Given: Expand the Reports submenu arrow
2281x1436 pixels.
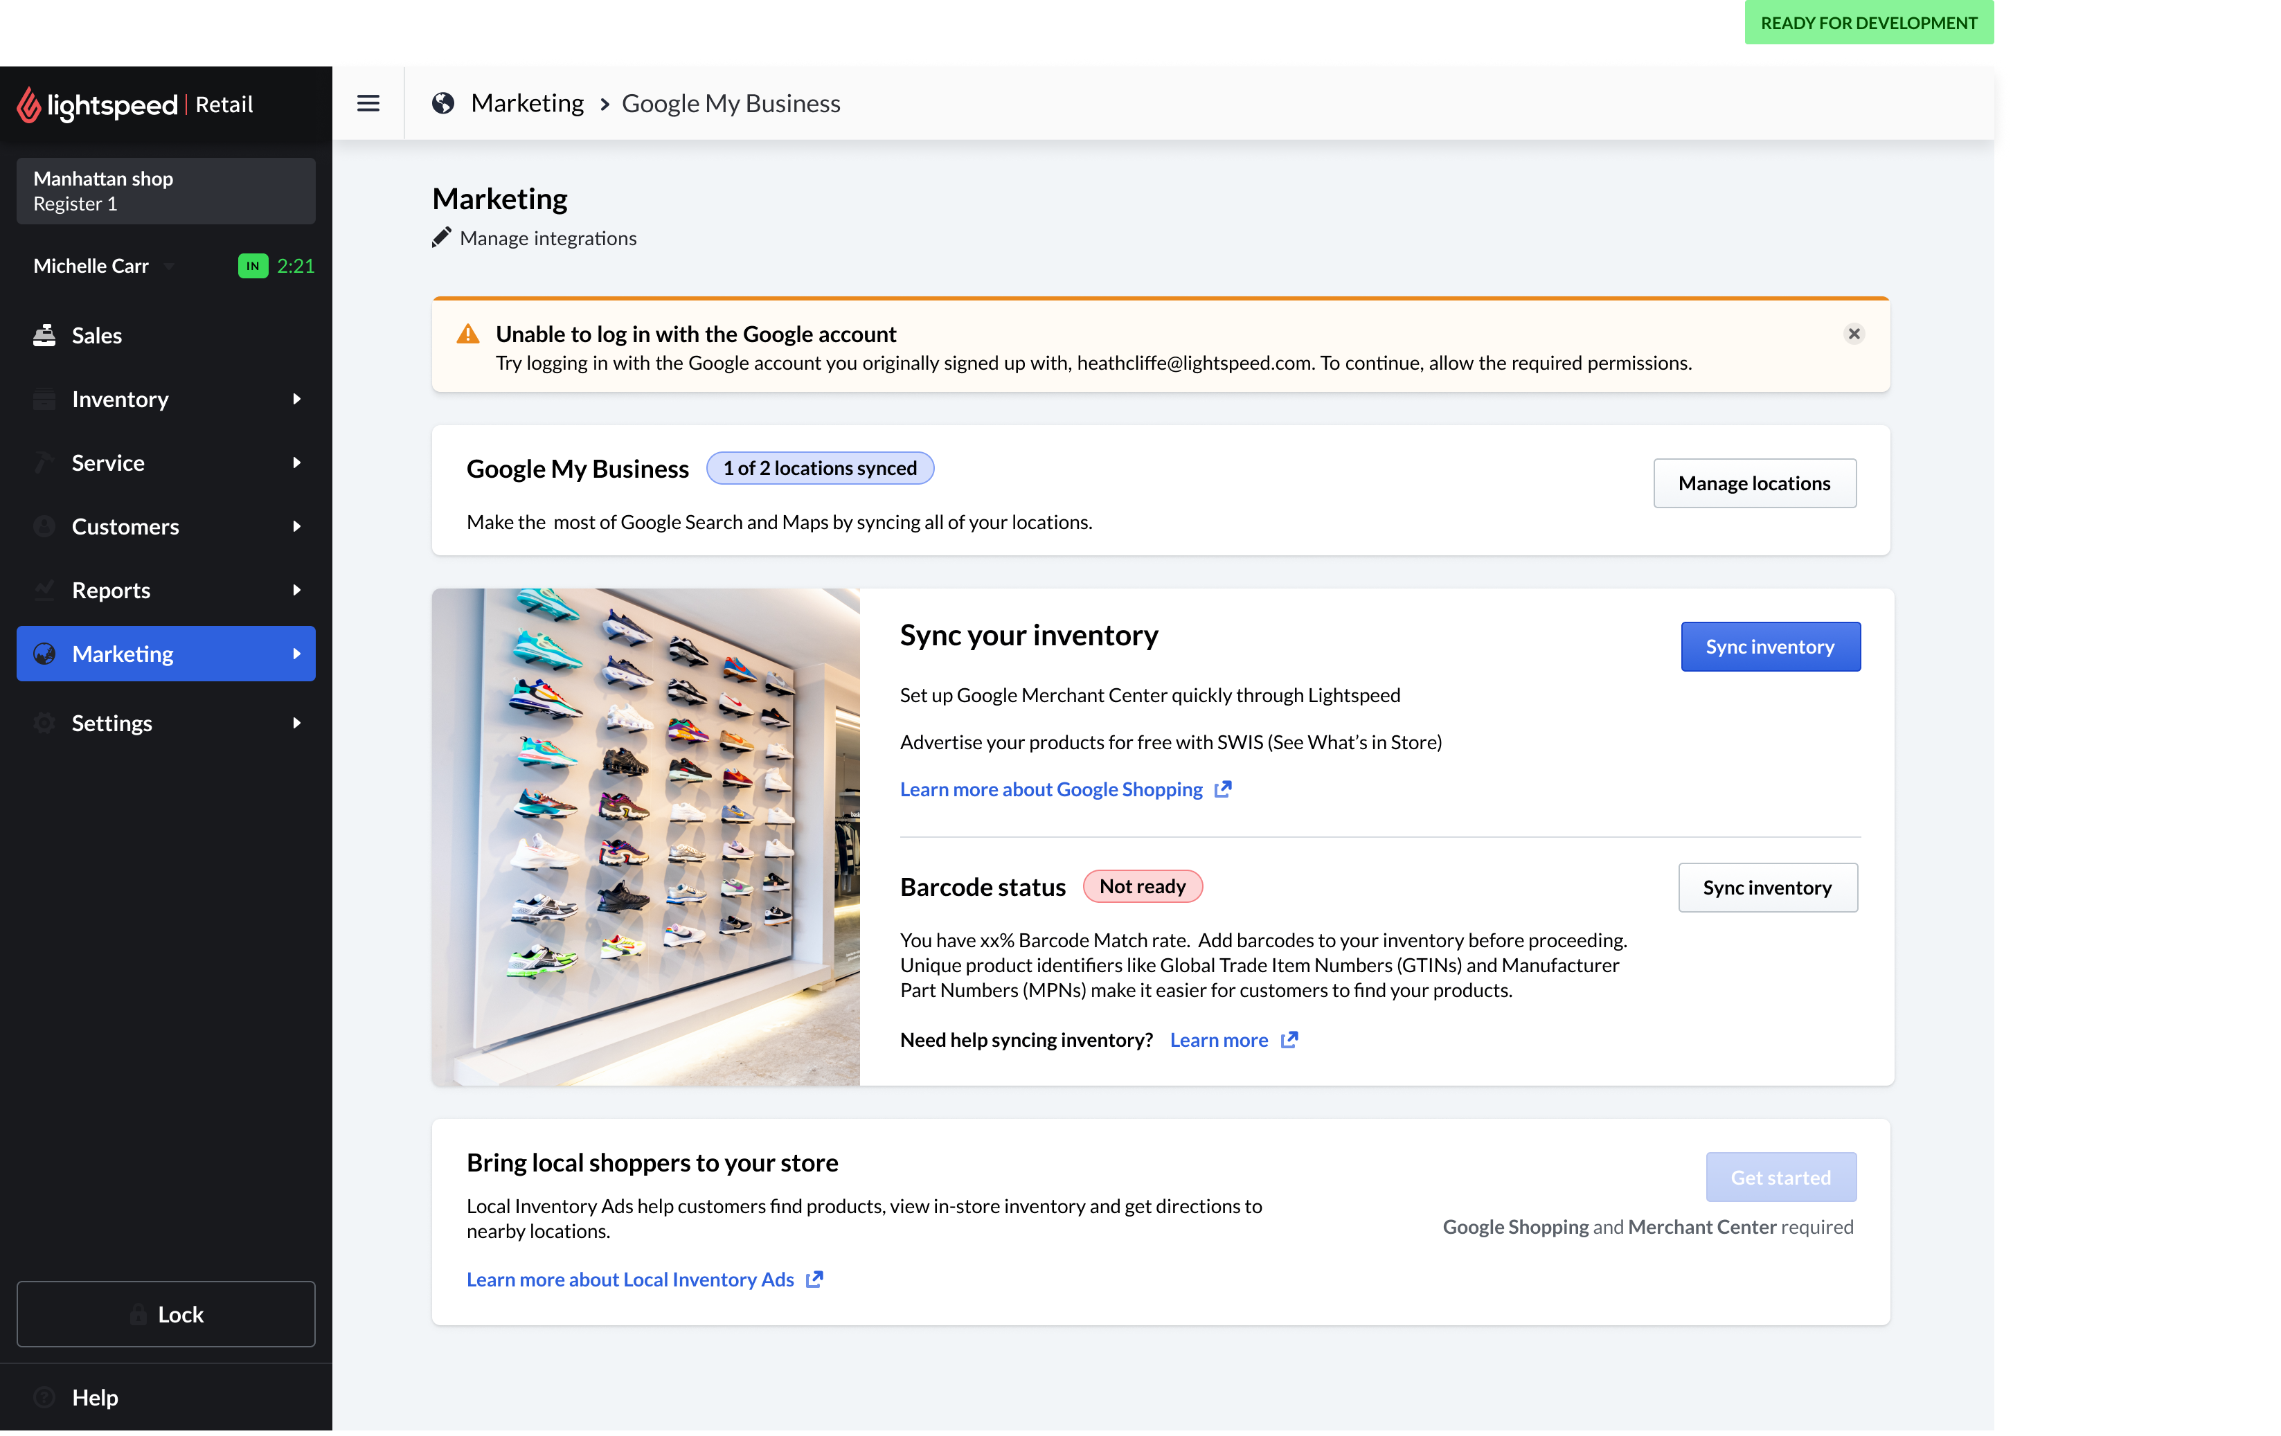Looking at the screenshot, I should pos(298,590).
